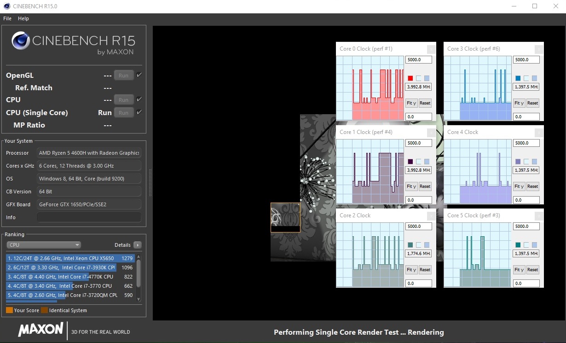Click the 0.0 min field in Core 0 panel

(418, 117)
